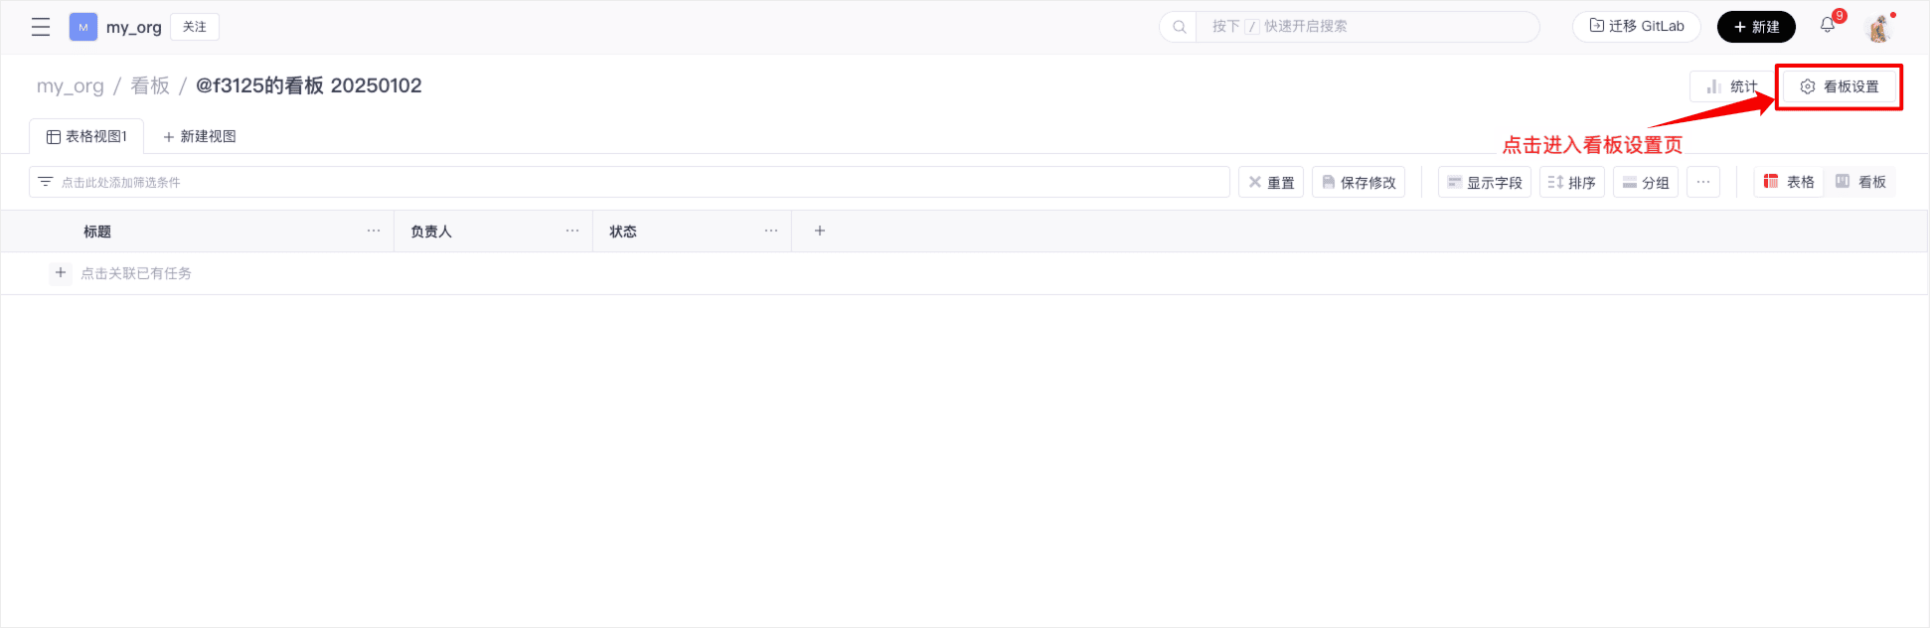Click the filter icon in the filter bar

45,182
